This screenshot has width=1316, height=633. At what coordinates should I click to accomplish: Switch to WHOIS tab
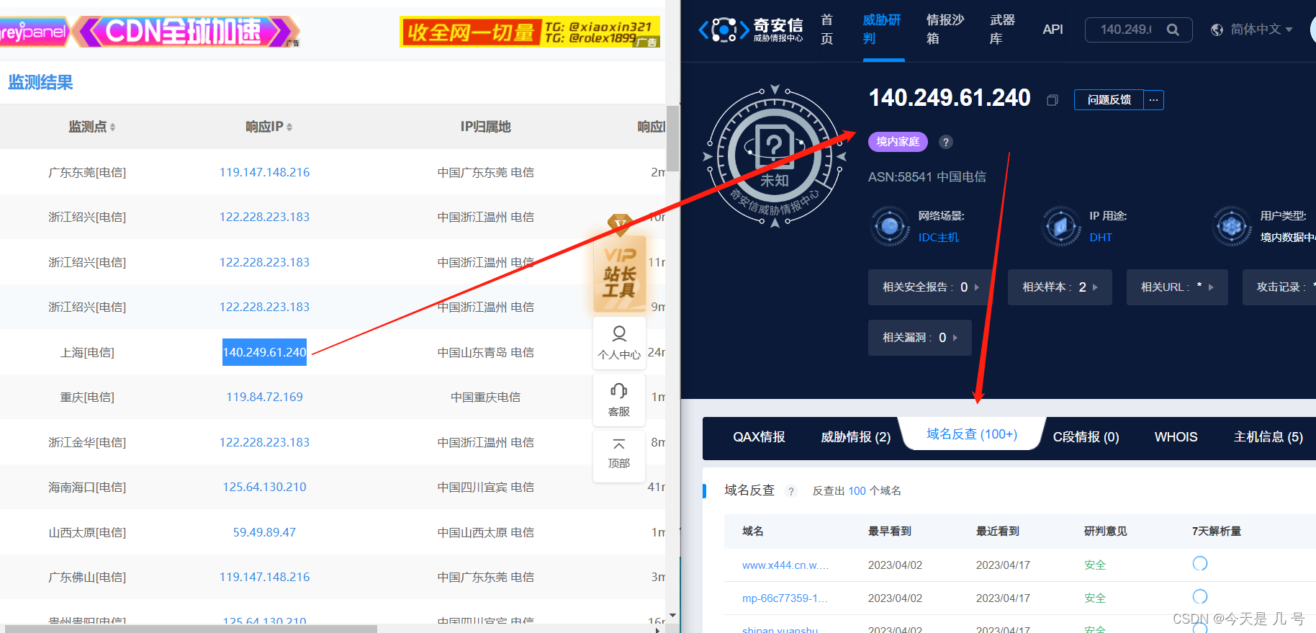point(1176,437)
